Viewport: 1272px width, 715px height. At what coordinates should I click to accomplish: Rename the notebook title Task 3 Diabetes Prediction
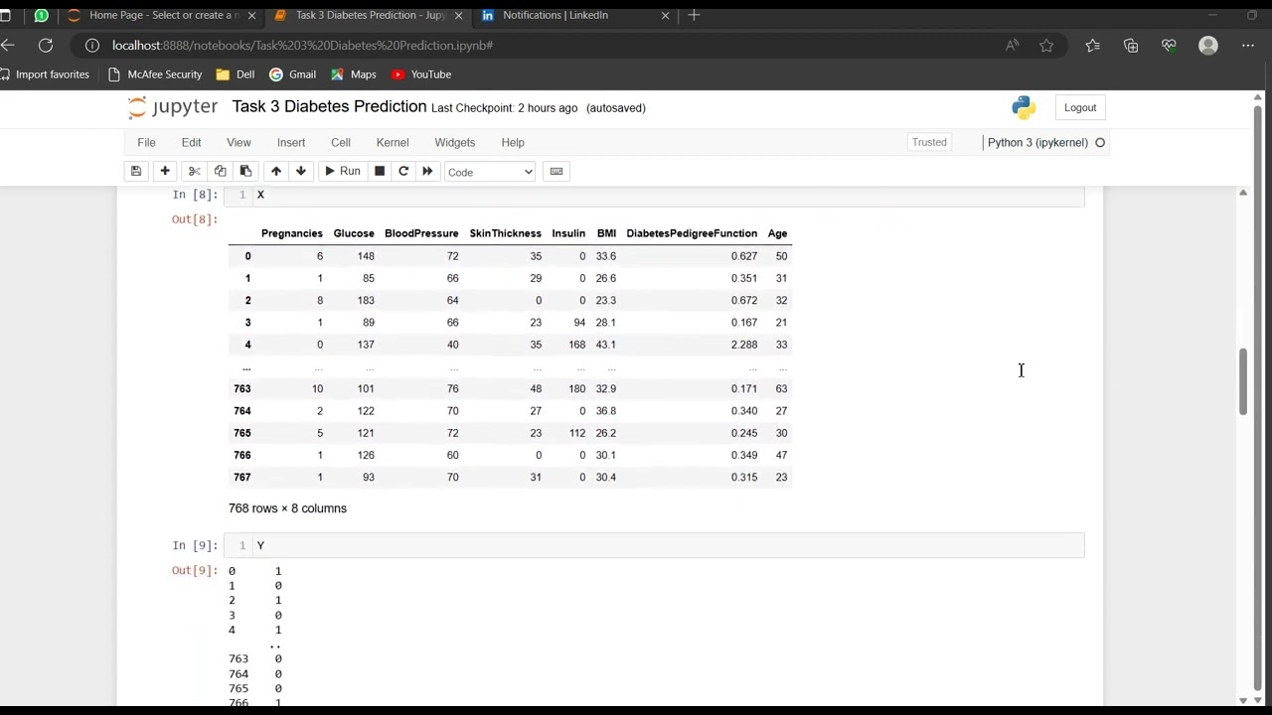point(329,106)
